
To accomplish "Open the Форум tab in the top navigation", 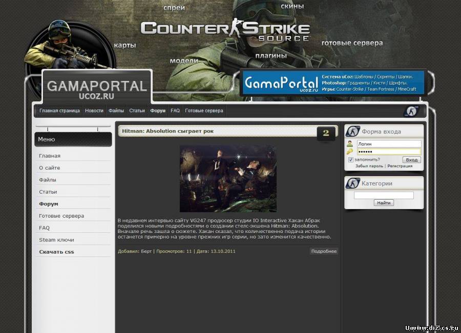I will (158, 111).
